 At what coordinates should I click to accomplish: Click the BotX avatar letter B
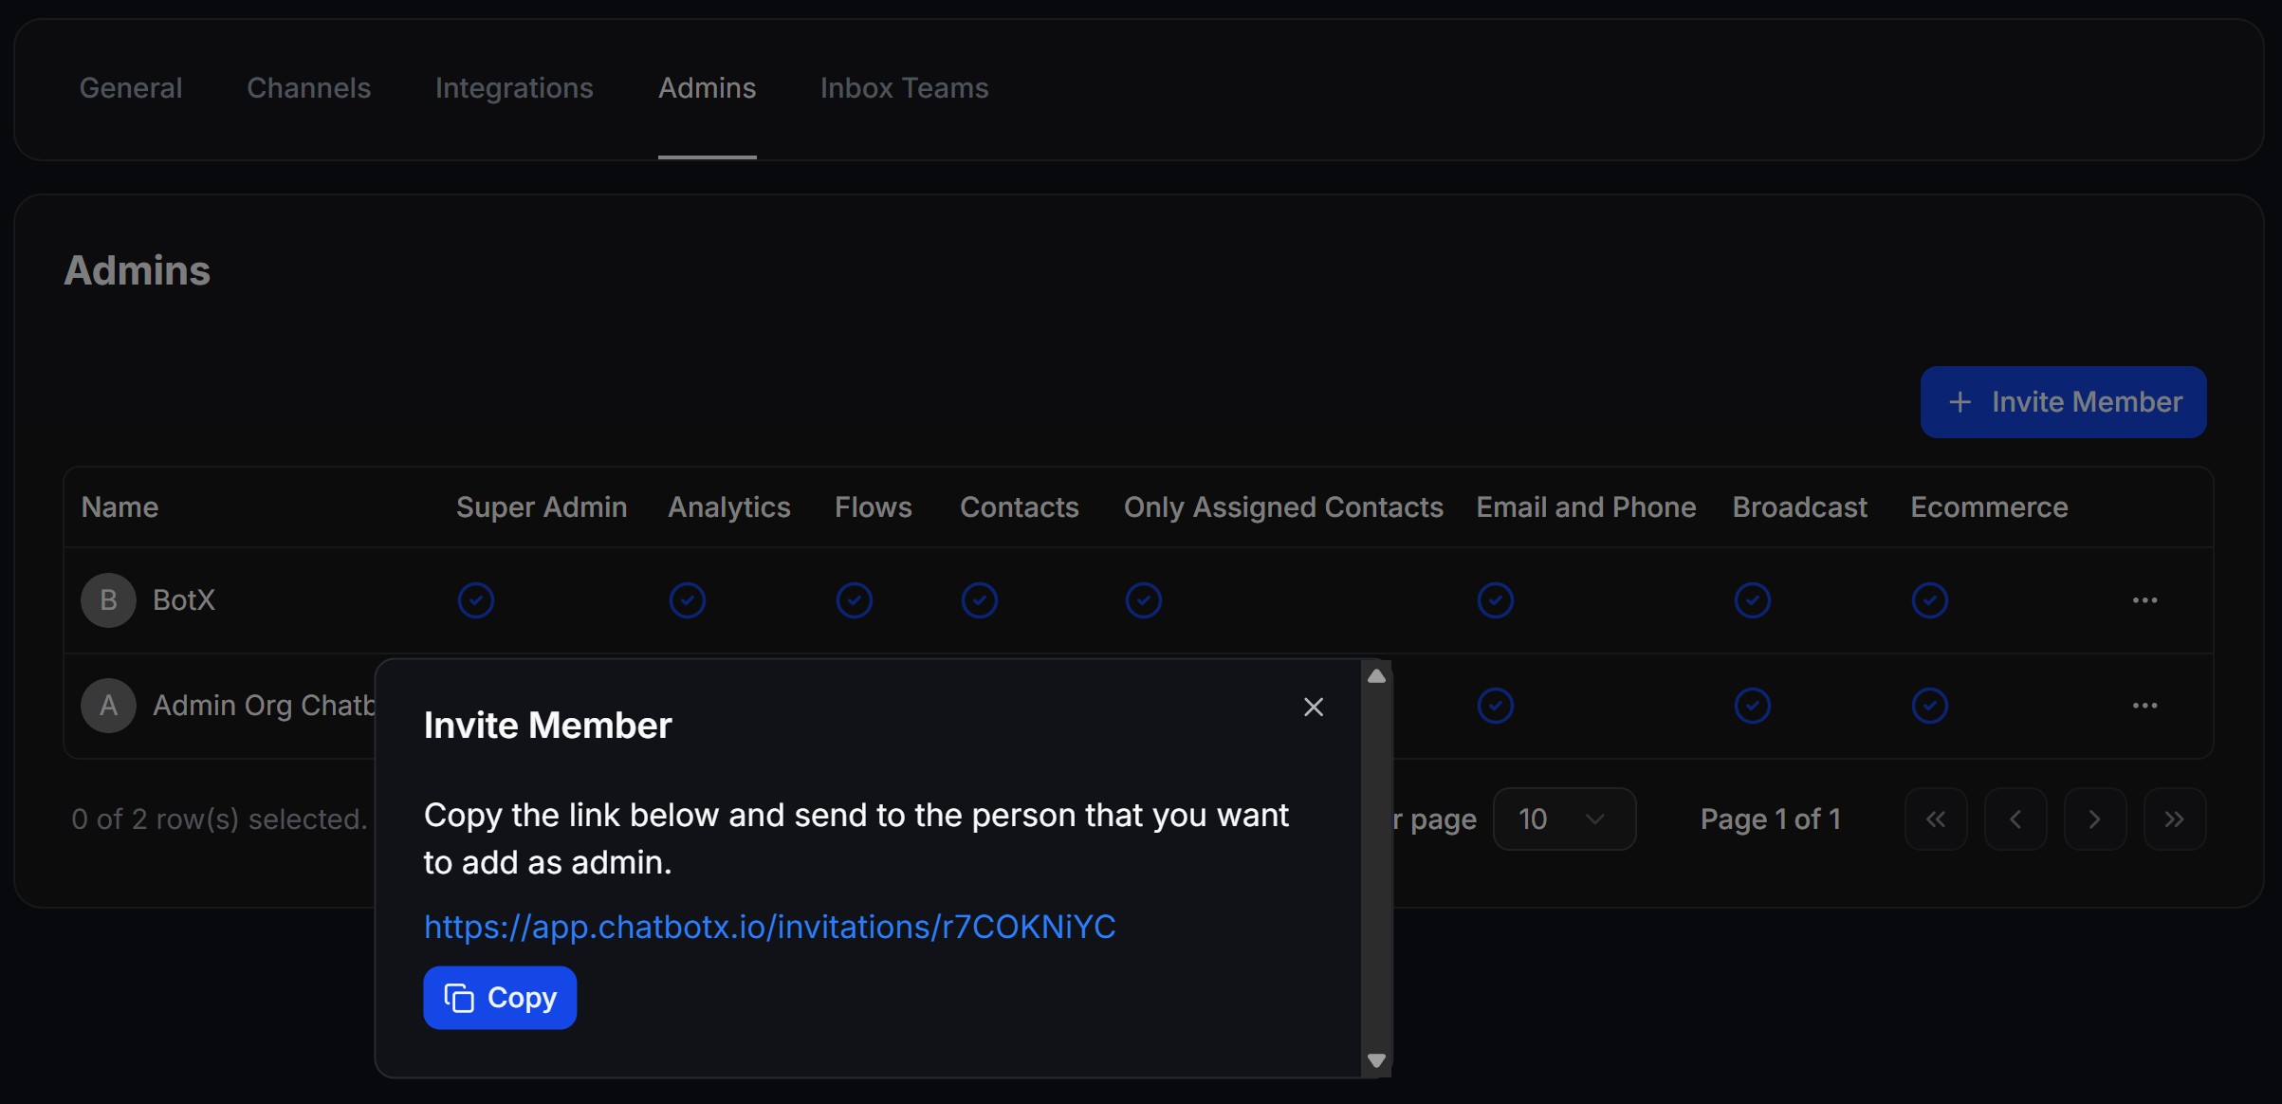coord(108,600)
